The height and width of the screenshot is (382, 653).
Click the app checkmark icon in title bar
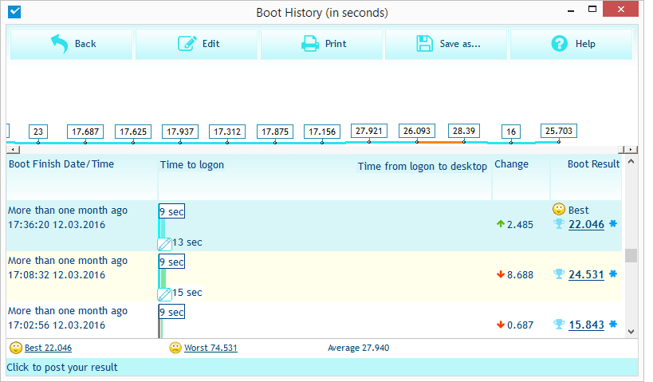14,13
